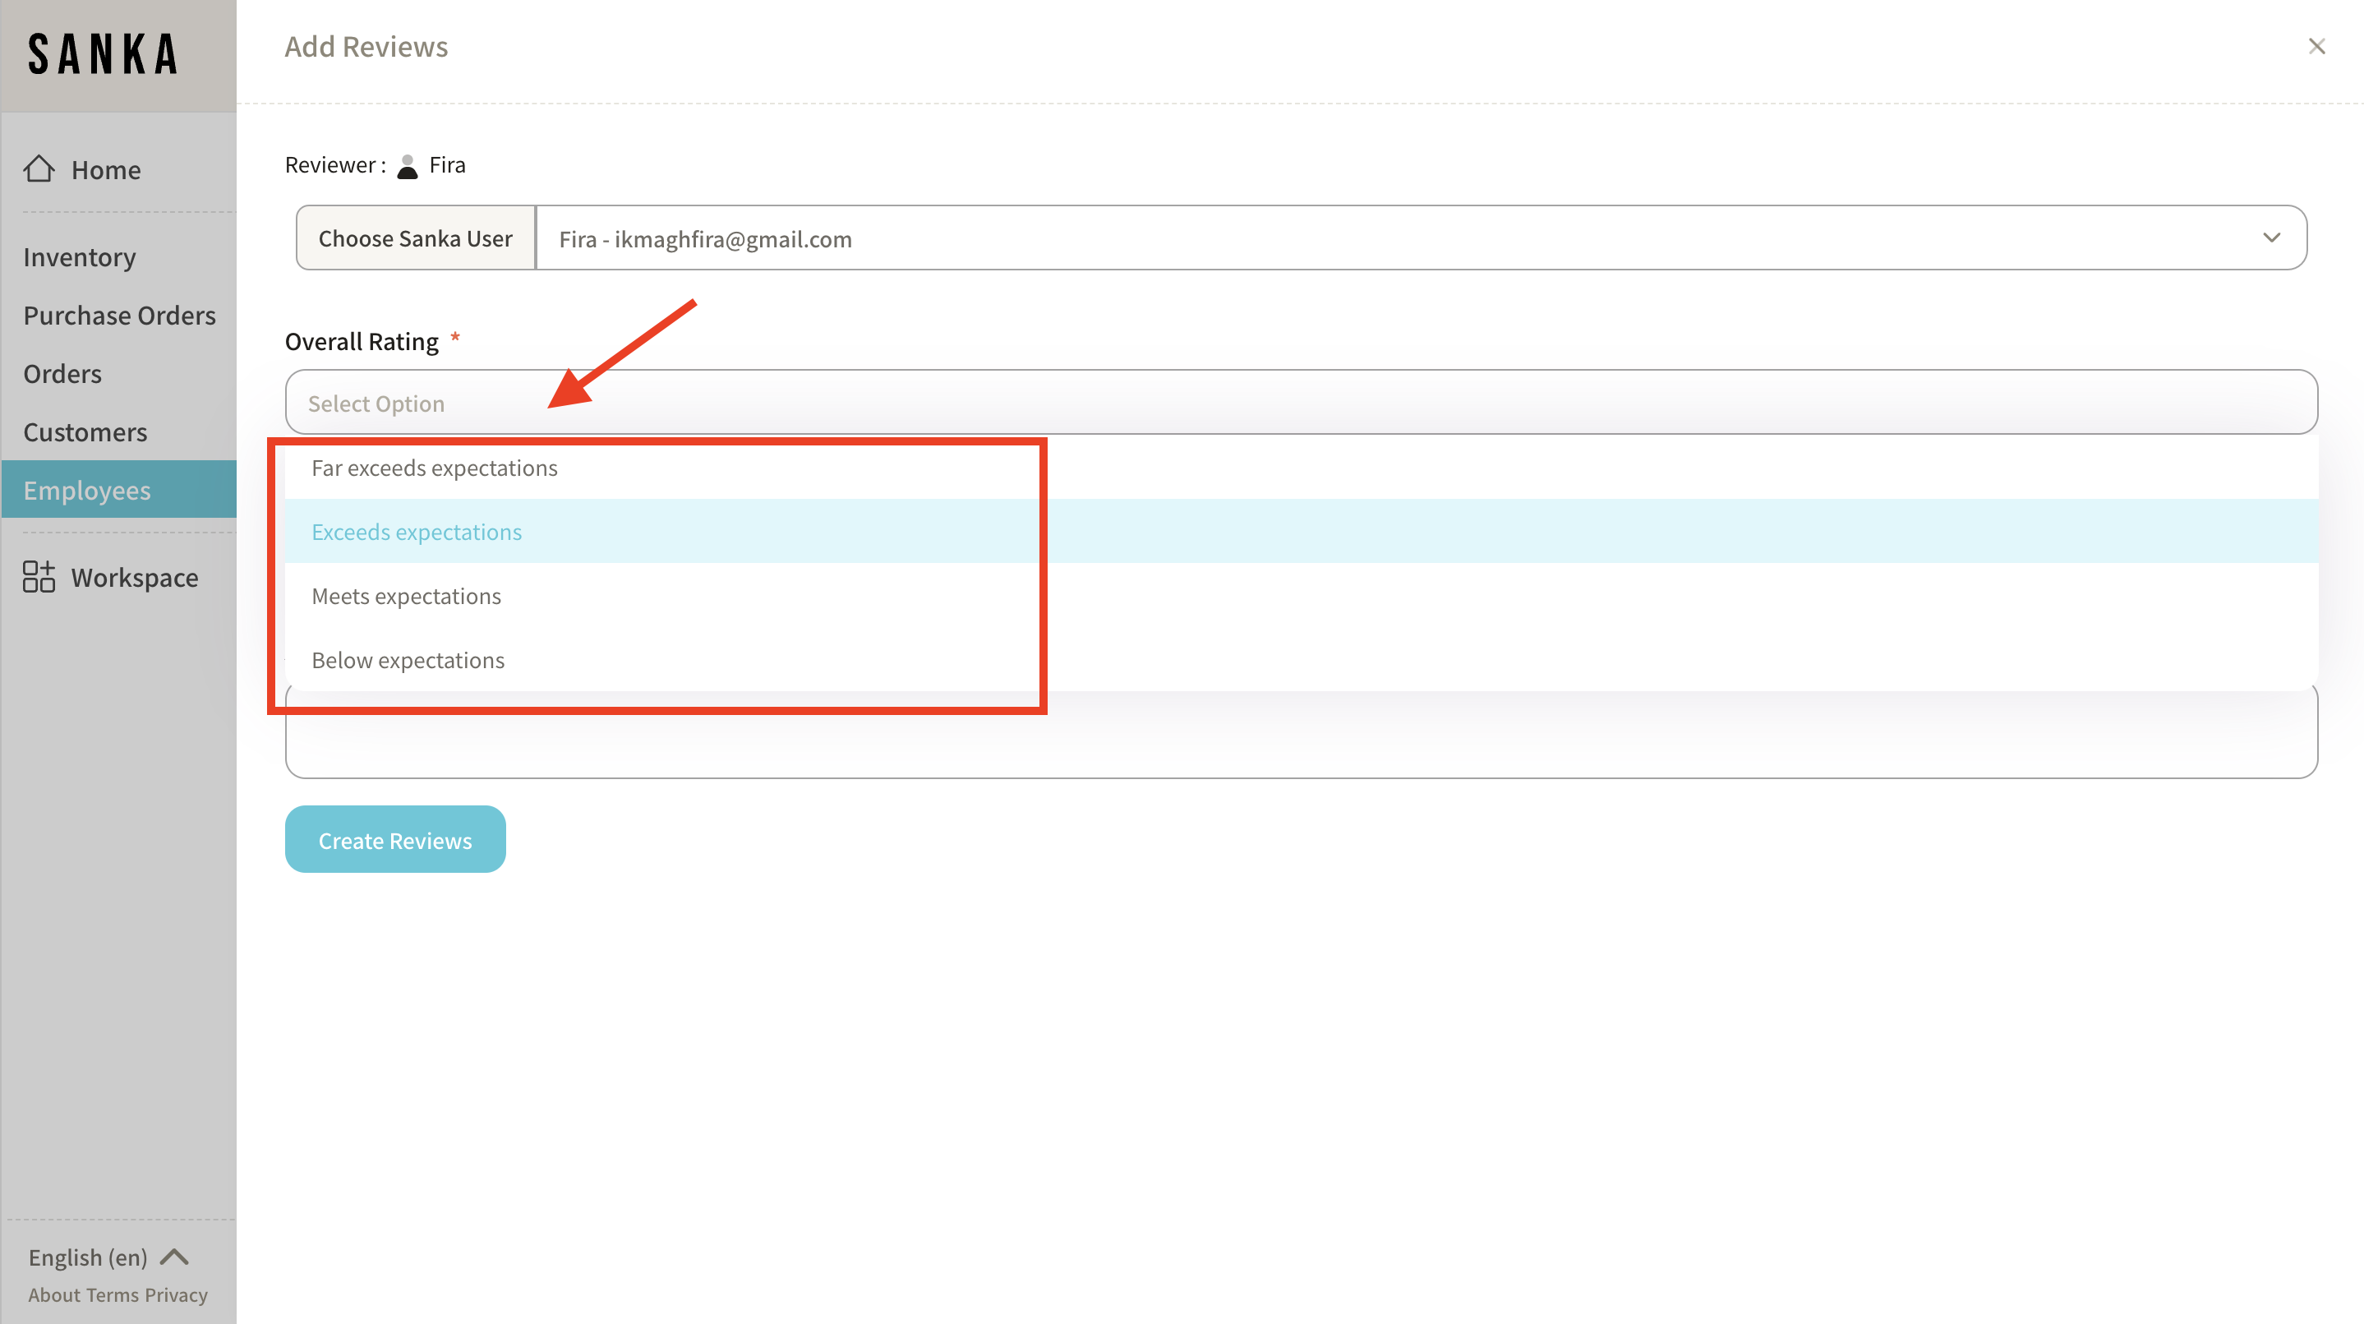The height and width of the screenshot is (1324, 2364).
Task: Navigate to Customers page
Action: click(x=85, y=431)
